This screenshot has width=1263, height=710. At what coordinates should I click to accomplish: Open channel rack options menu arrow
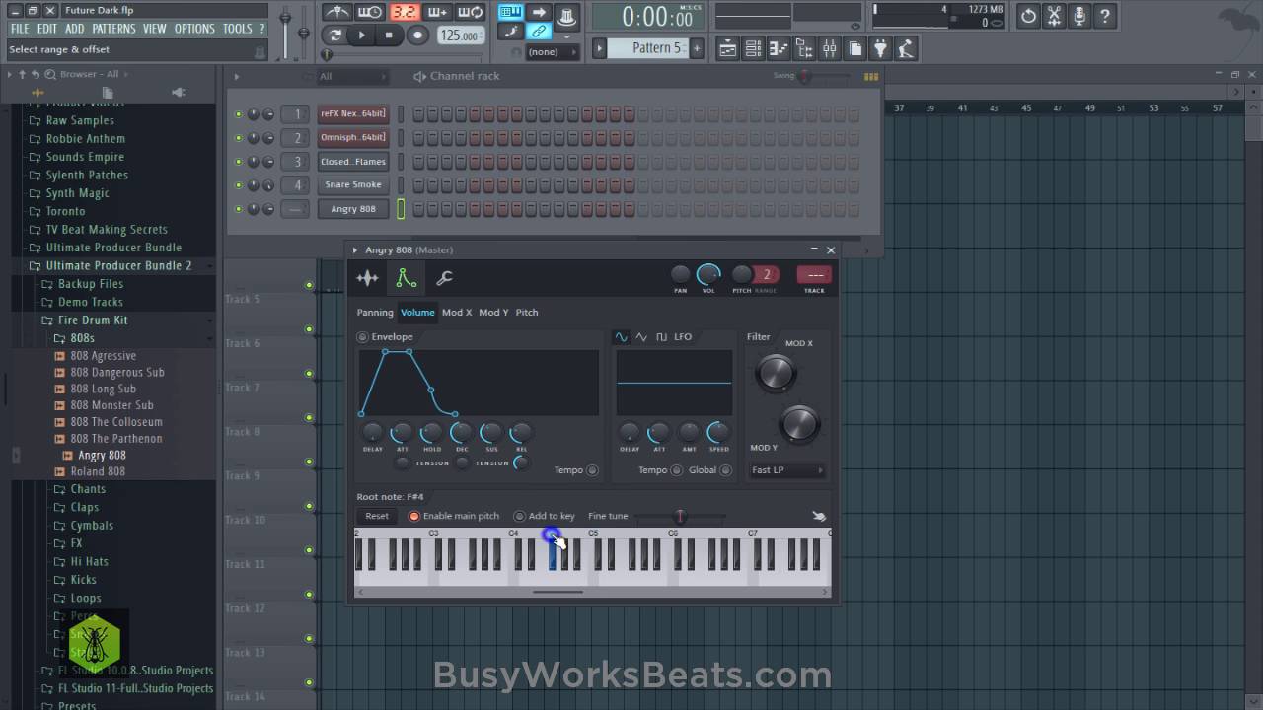coord(236,76)
